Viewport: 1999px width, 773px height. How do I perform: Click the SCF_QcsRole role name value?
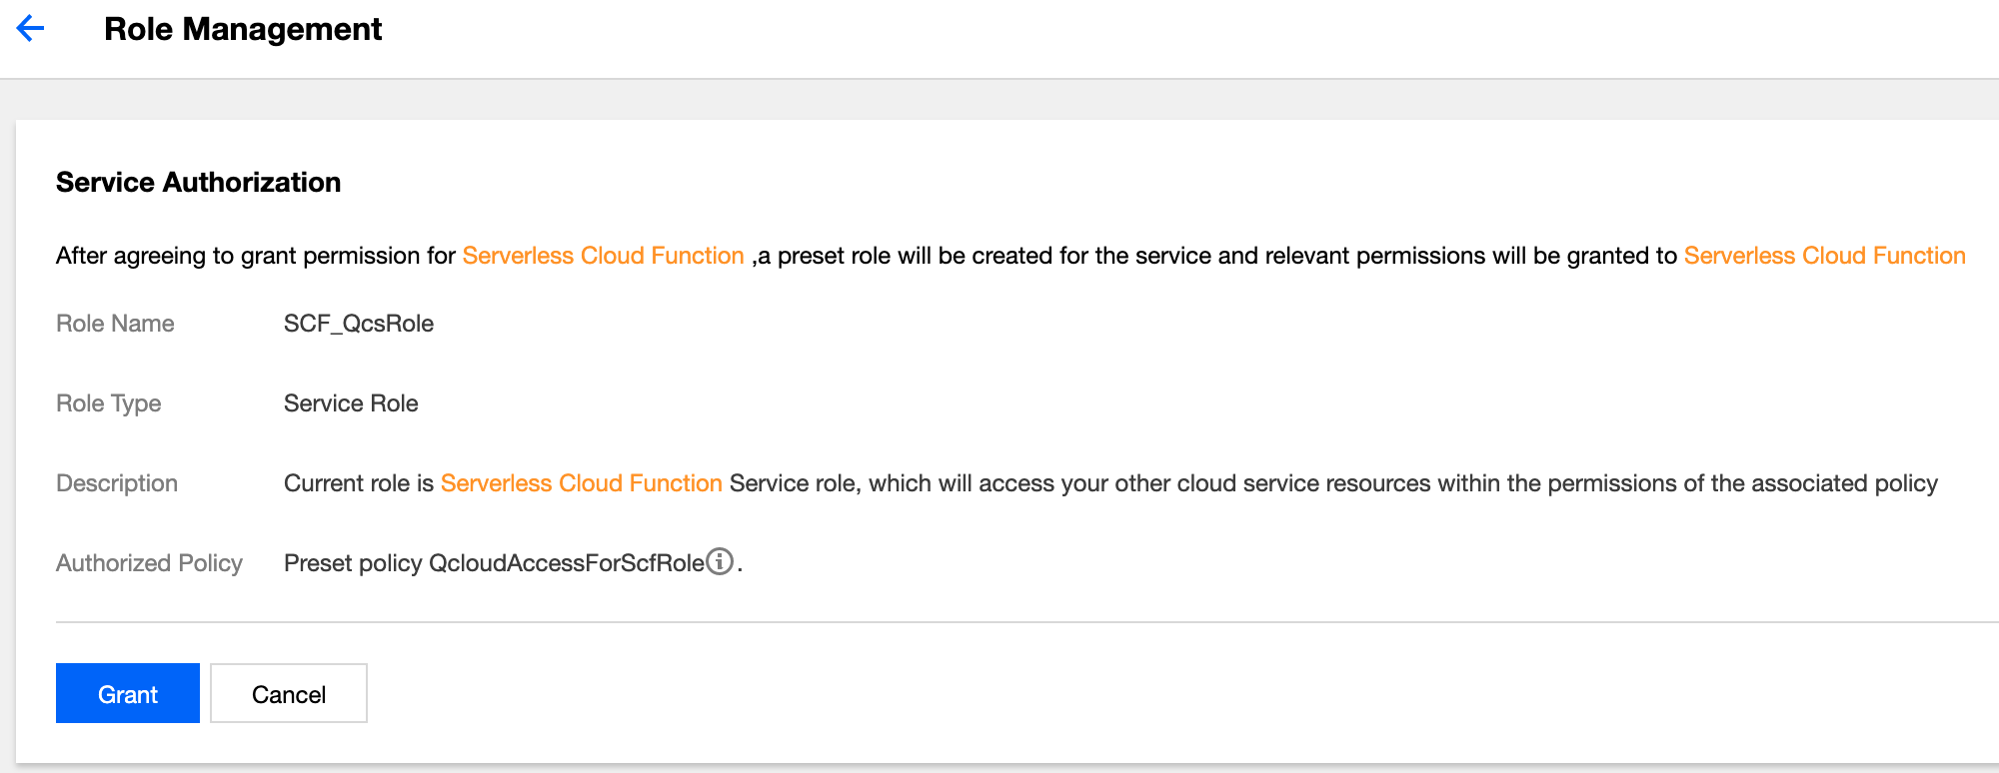click(359, 324)
